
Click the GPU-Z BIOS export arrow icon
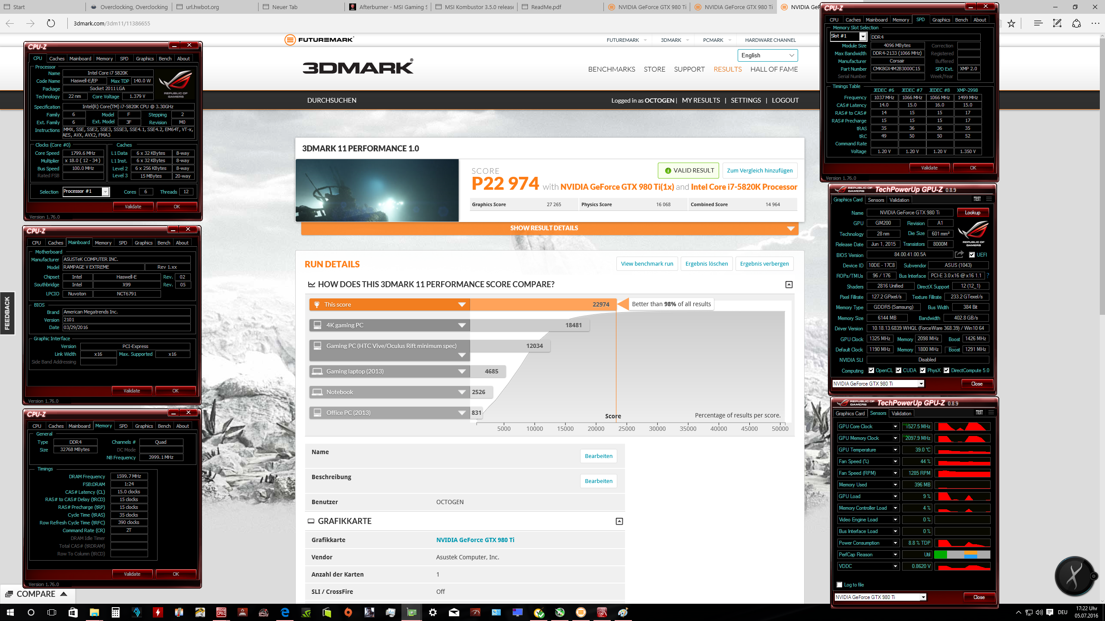959,254
